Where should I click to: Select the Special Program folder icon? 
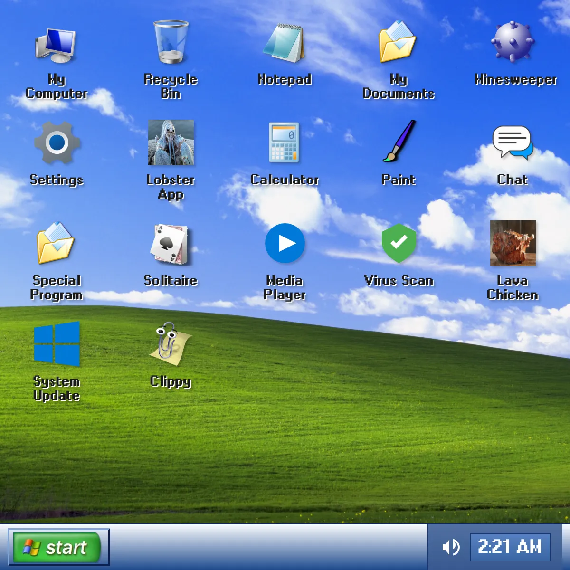[x=57, y=243]
